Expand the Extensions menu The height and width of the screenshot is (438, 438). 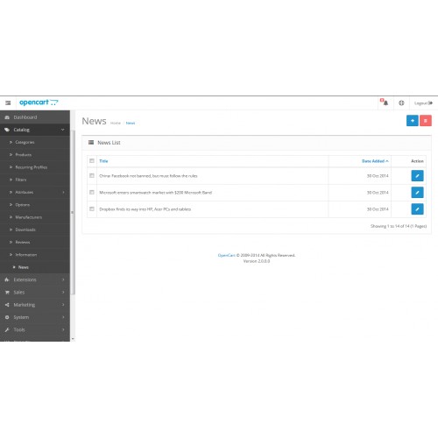click(x=35, y=279)
